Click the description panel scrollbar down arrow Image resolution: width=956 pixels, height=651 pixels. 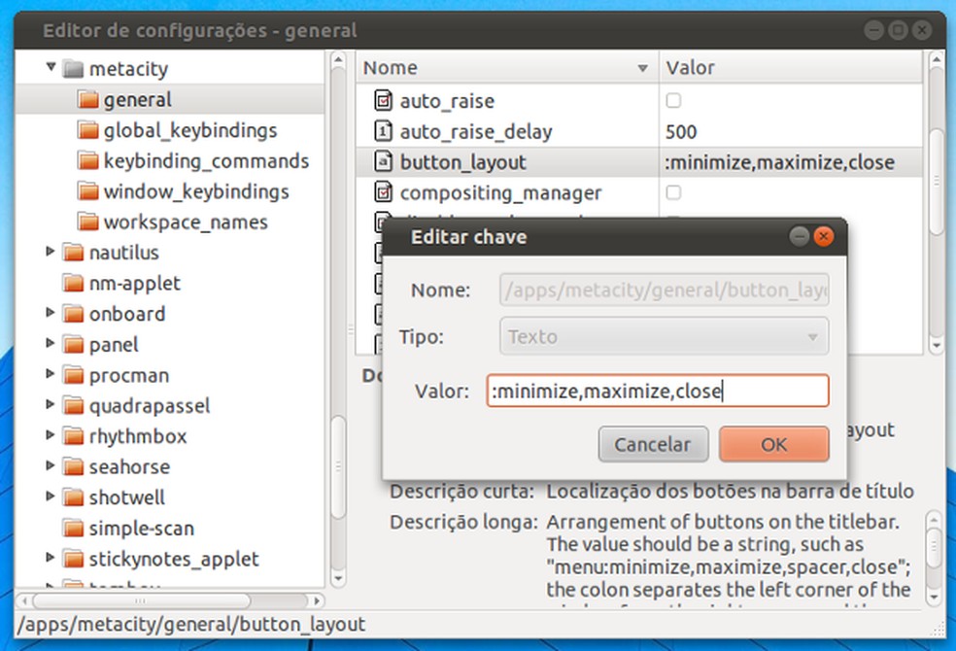(934, 598)
